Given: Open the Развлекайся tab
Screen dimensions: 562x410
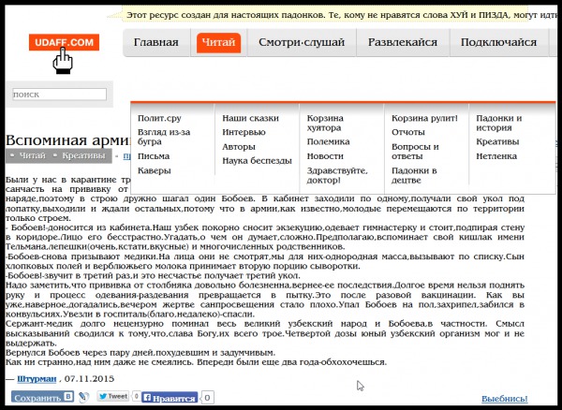Looking at the screenshot, I should tap(403, 42).
